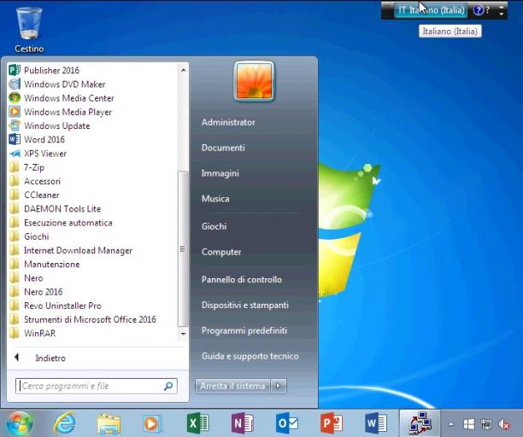Open the Administrator user folder
The height and width of the screenshot is (437, 523).
tap(228, 122)
